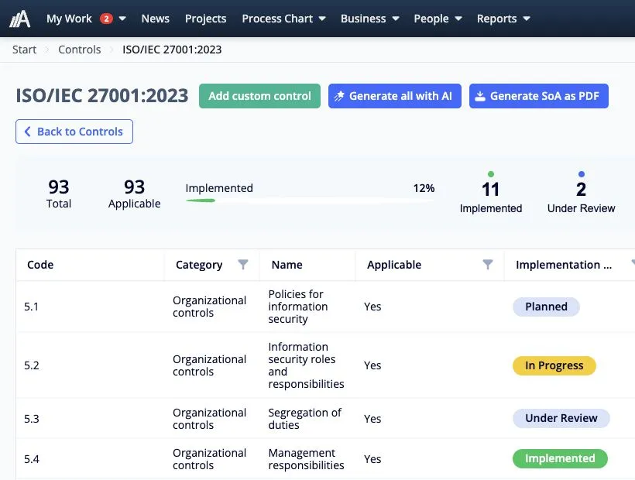Expand the Reports dropdown arrow
This screenshot has height=480, width=635.
pyautogui.click(x=527, y=19)
